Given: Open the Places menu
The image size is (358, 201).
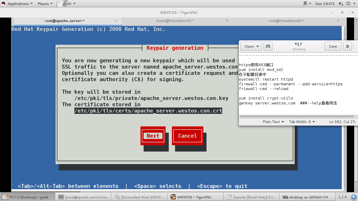Looking at the screenshot, I should point(45,4).
